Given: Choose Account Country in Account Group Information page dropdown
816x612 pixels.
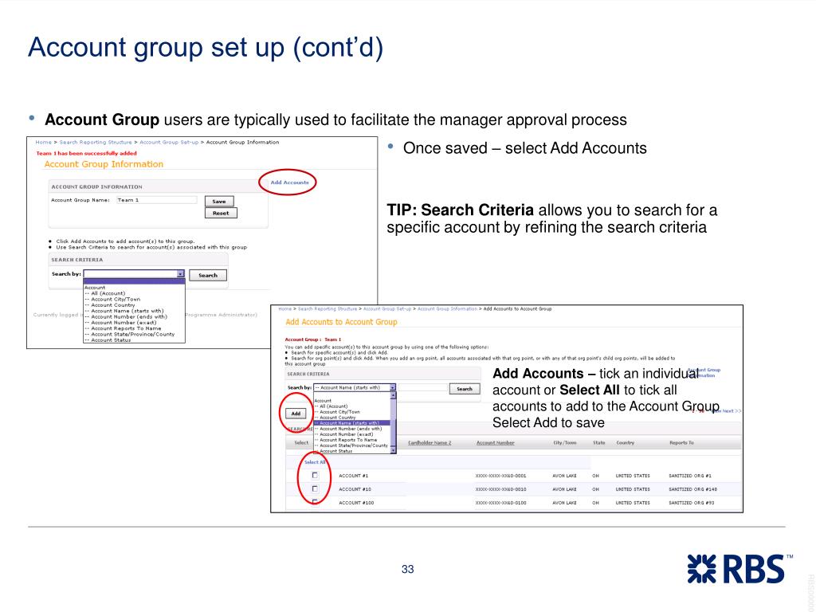Looking at the screenshot, I should (x=113, y=305).
